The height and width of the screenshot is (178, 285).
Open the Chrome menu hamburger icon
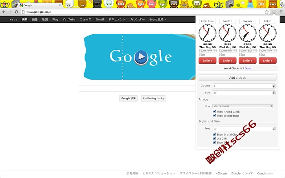click(x=281, y=12)
